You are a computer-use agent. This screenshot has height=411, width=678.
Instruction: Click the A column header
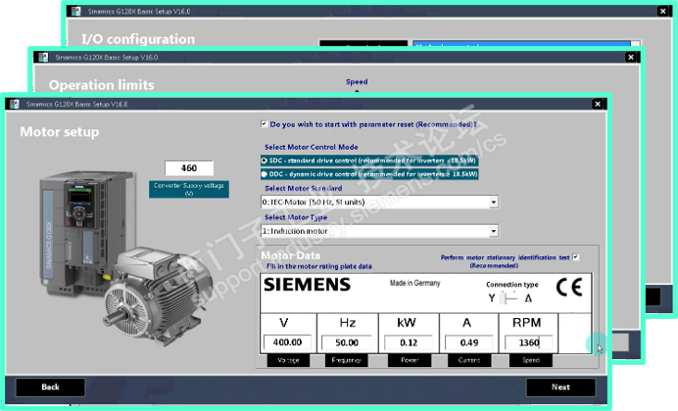pos(466,323)
